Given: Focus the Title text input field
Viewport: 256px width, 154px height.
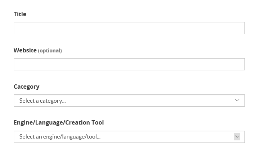Looking at the screenshot, I should tap(129, 28).
